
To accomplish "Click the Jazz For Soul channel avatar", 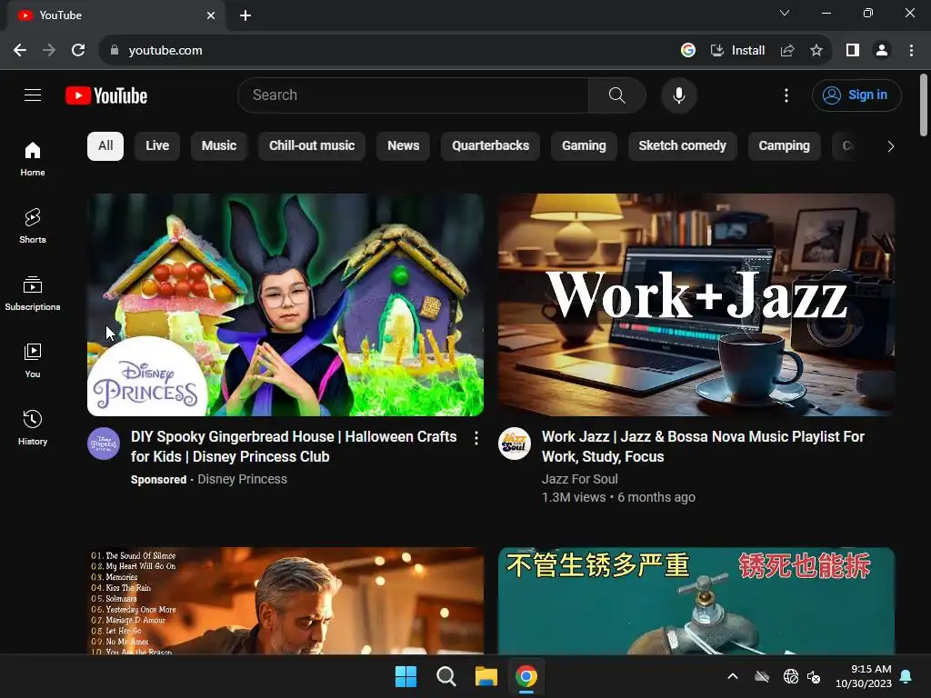I will pos(515,444).
